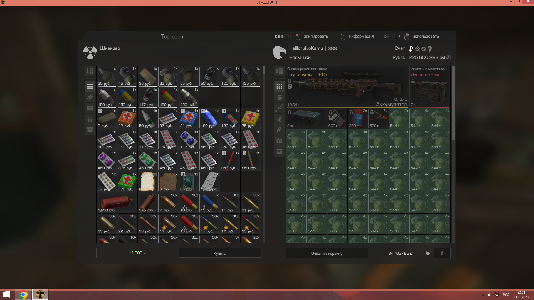
Task: Open Google Chrome from taskbar
Action: pos(23,294)
